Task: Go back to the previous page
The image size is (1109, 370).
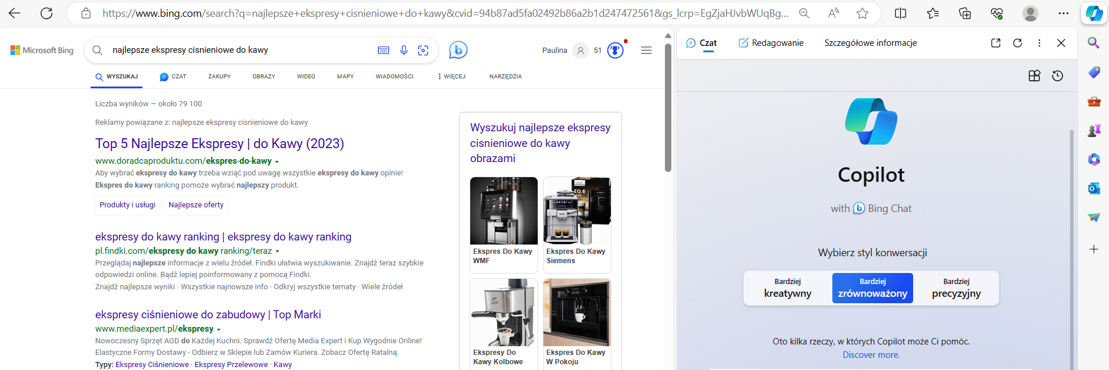Action: (15, 13)
